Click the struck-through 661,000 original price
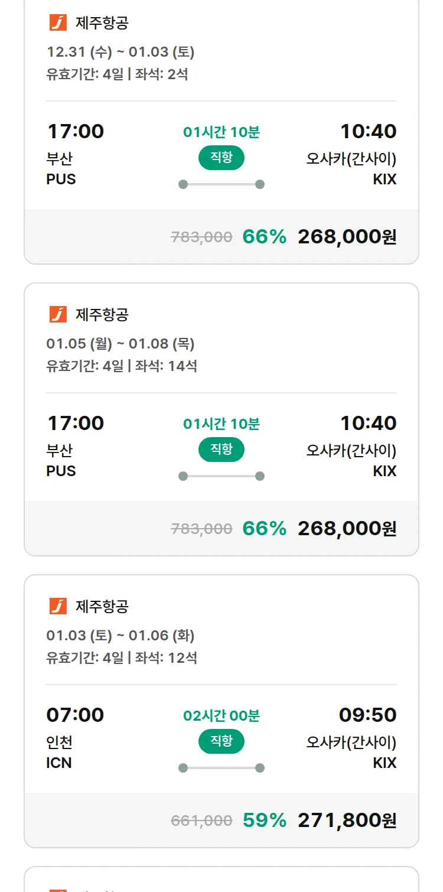The image size is (443, 892). tap(201, 821)
